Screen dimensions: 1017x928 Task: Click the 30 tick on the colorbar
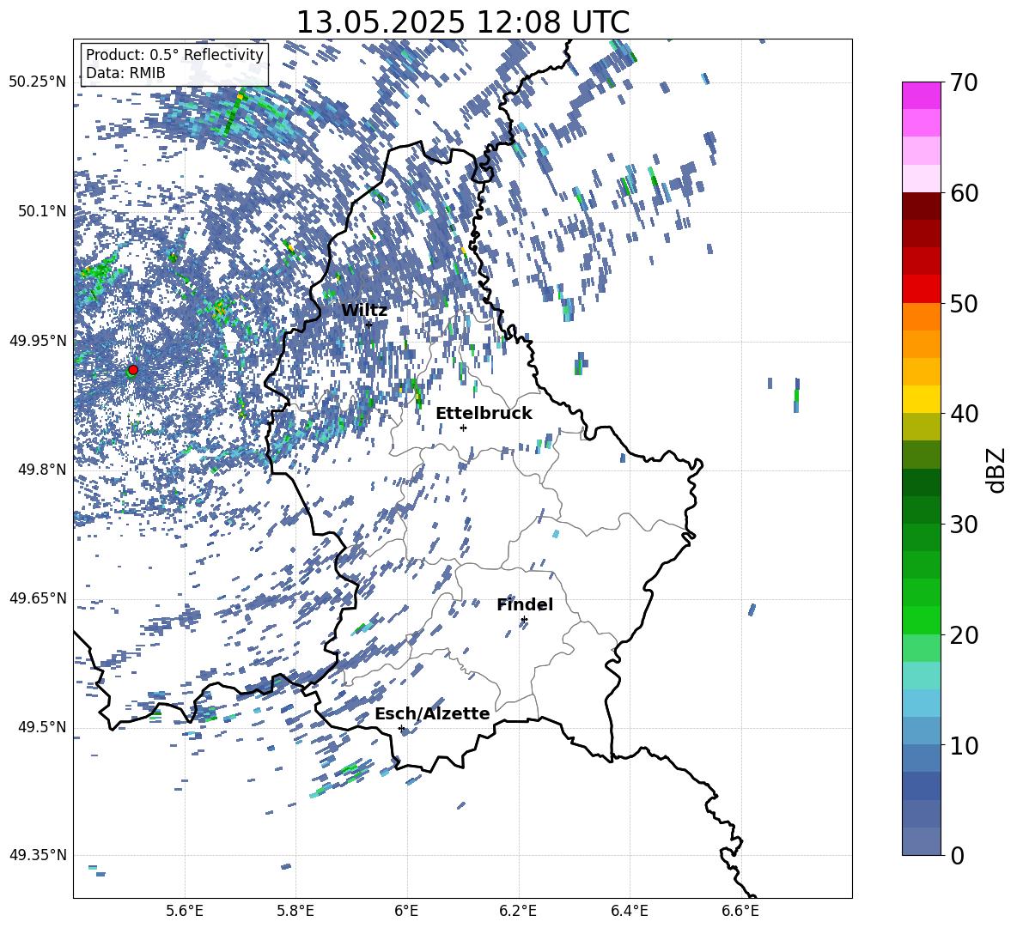pos(964,525)
